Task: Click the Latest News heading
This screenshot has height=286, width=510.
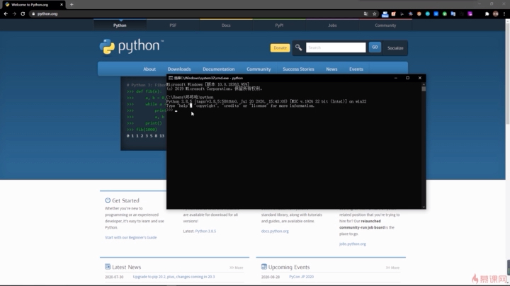Action: [127, 267]
